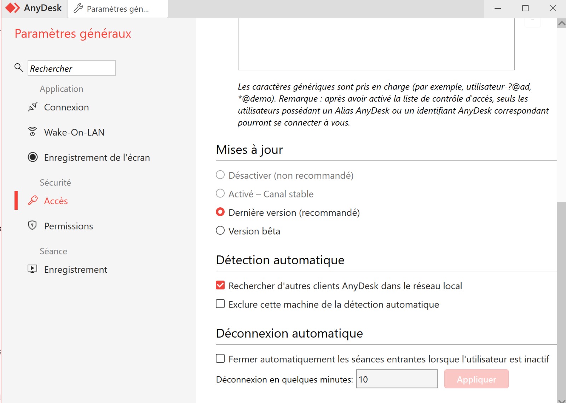566x403 pixels.
Task: Click the scrollbar up arrow
Action: [x=561, y=23]
